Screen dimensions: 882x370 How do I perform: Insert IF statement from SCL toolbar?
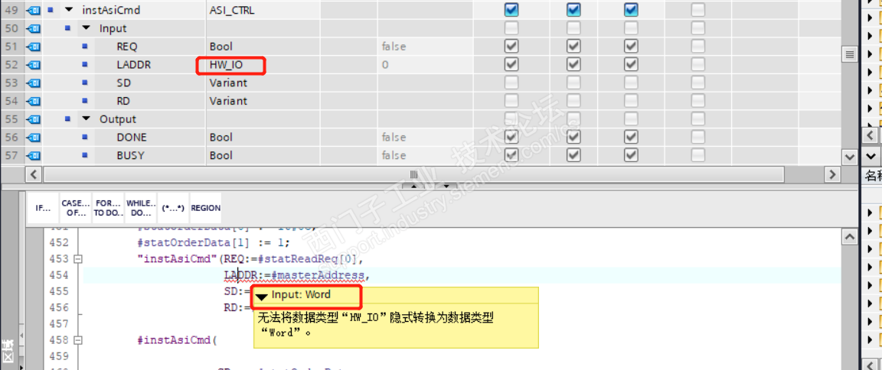point(44,208)
